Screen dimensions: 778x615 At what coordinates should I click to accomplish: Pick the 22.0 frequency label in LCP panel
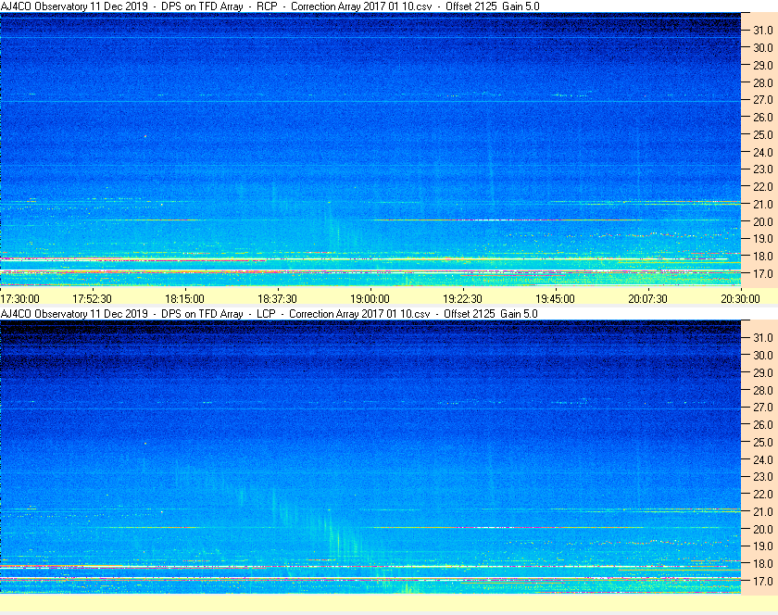pyautogui.click(x=763, y=494)
